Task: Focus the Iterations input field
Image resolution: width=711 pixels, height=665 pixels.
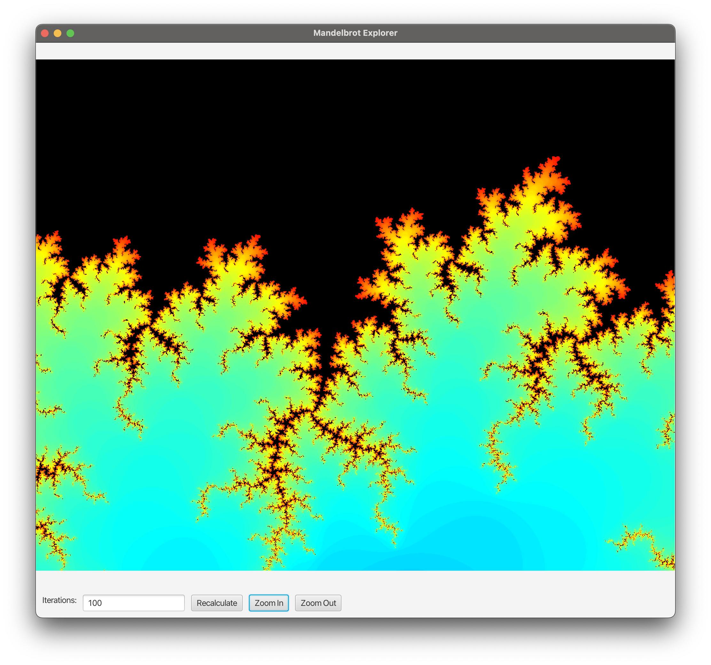Action: [133, 603]
